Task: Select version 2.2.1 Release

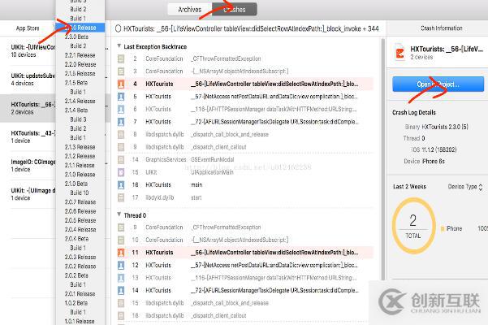Action: click(x=80, y=55)
